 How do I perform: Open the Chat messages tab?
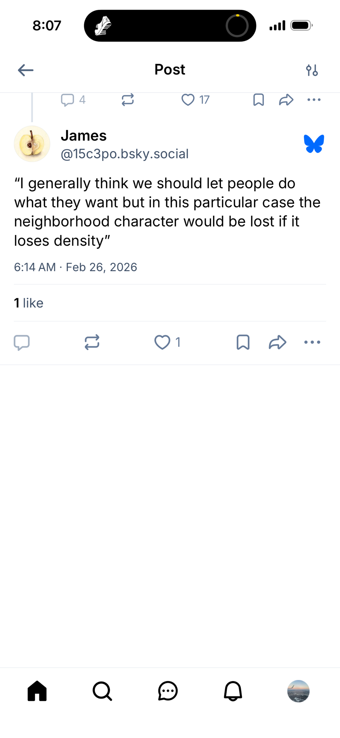click(x=168, y=691)
